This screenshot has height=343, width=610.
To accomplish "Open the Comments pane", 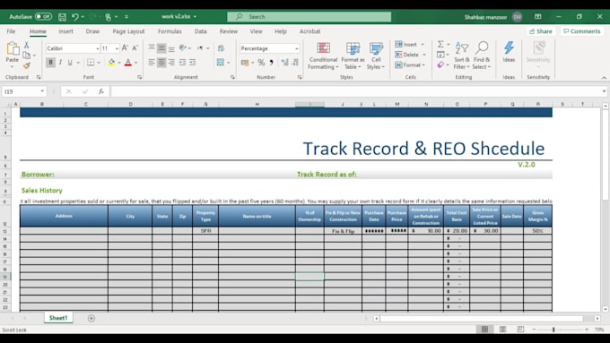I will pos(581,31).
